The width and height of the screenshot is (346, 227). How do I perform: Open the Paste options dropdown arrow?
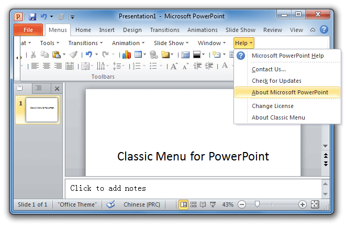(x=64, y=55)
